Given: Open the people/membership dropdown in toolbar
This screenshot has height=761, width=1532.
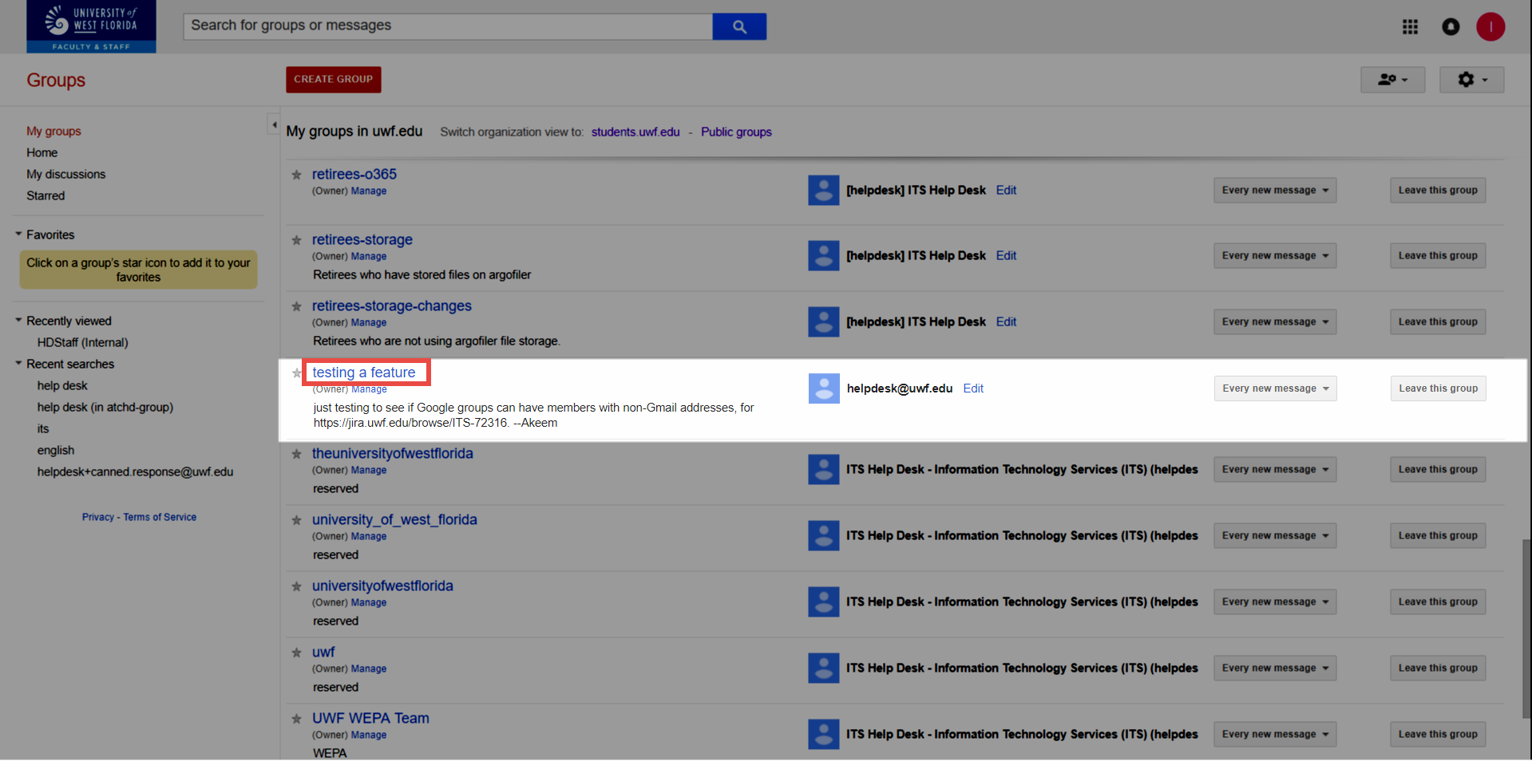Looking at the screenshot, I should click(x=1392, y=80).
